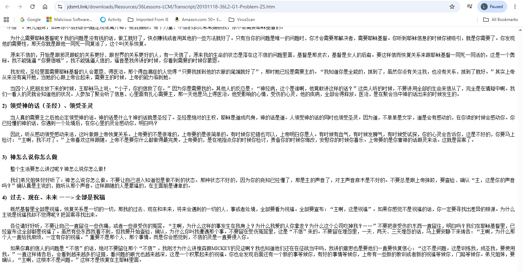523x271 pixels.
Task: Open the apps grid shortcut
Action: [6, 20]
